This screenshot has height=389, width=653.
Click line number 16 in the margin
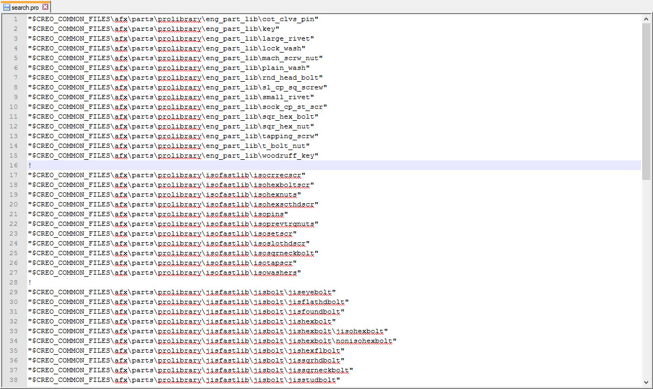tap(14, 165)
